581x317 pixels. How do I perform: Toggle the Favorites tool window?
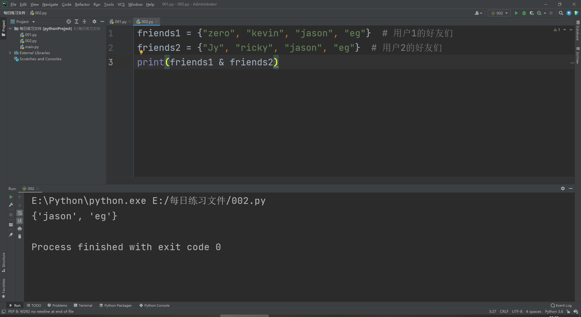click(4, 288)
